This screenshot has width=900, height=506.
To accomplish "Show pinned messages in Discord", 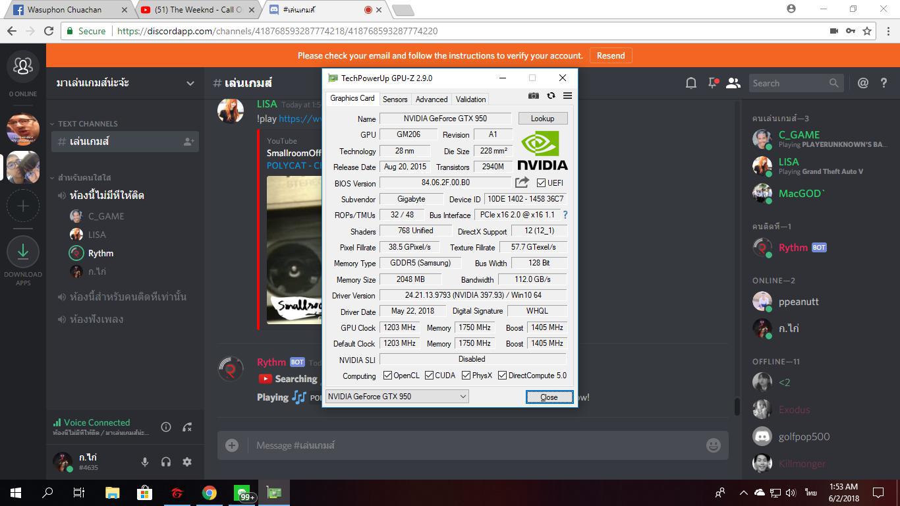I will pyautogui.click(x=712, y=83).
